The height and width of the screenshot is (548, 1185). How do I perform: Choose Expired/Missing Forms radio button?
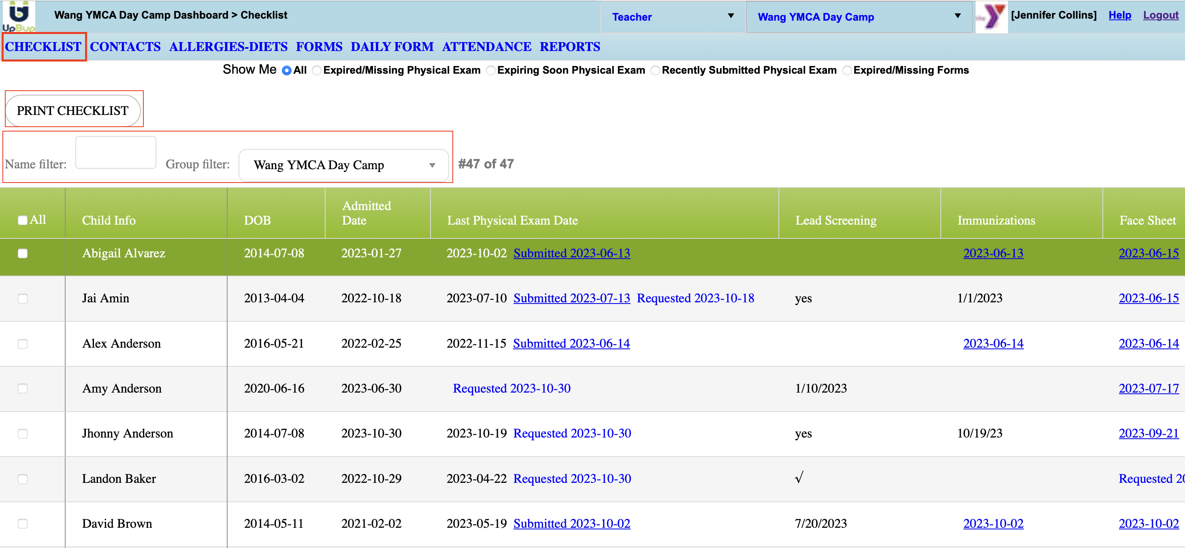[x=847, y=71]
